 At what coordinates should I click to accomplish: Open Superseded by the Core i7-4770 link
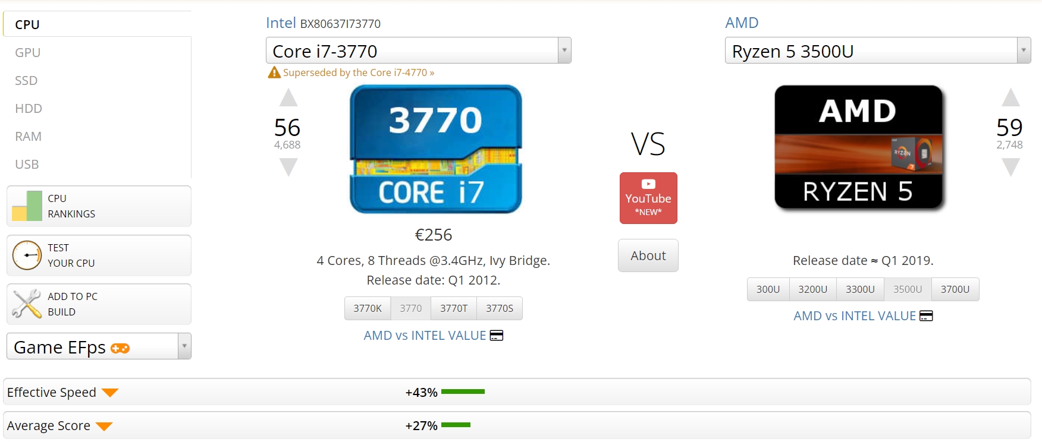point(359,72)
